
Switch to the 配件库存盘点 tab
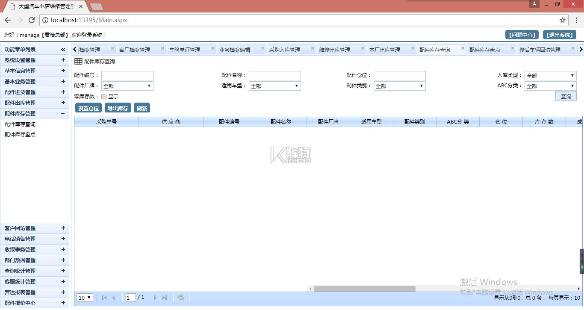point(484,50)
